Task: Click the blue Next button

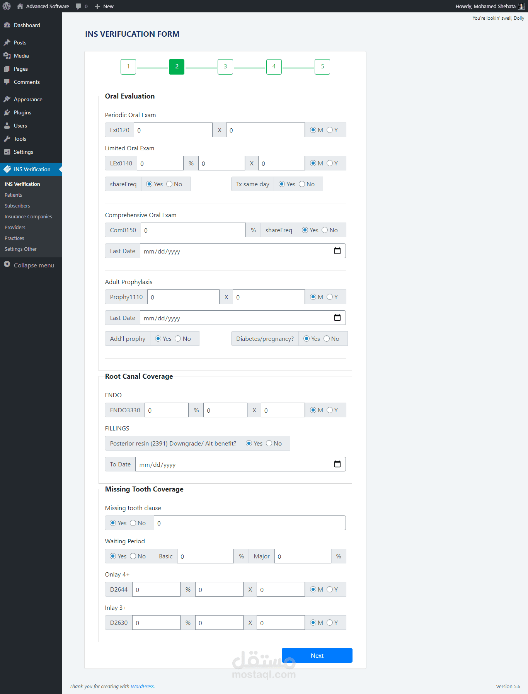Action: pyautogui.click(x=317, y=655)
